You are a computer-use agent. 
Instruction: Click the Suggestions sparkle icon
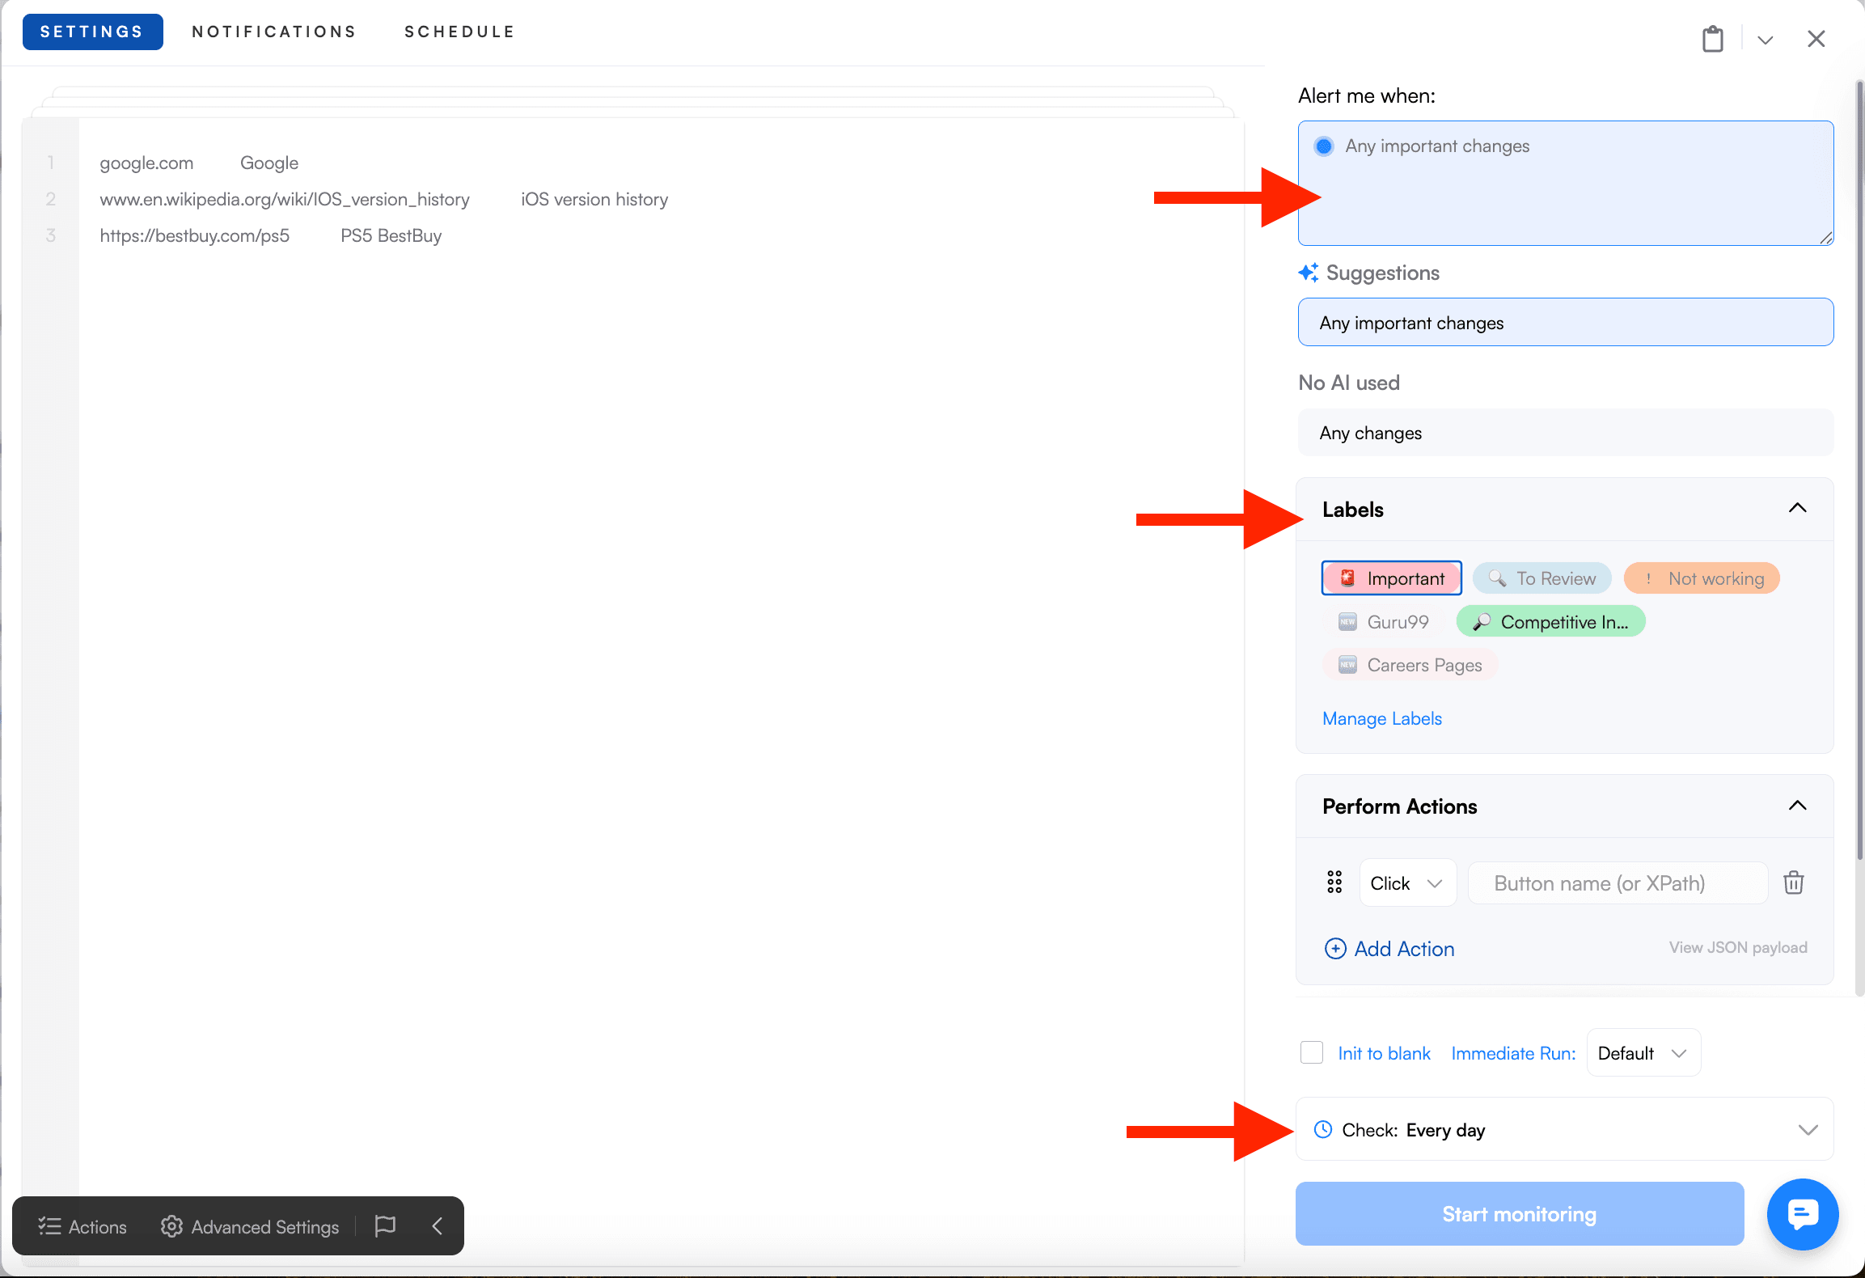1309,273
